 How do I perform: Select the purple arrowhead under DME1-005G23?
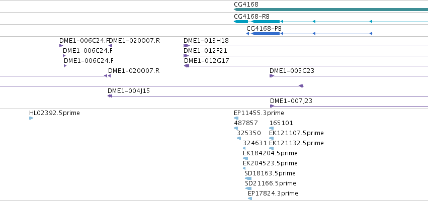tap(272, 76)
